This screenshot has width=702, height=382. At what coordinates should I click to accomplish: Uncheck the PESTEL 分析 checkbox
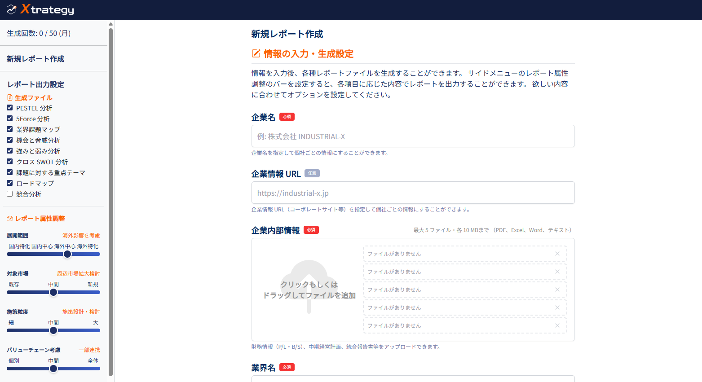coord(10,108)
